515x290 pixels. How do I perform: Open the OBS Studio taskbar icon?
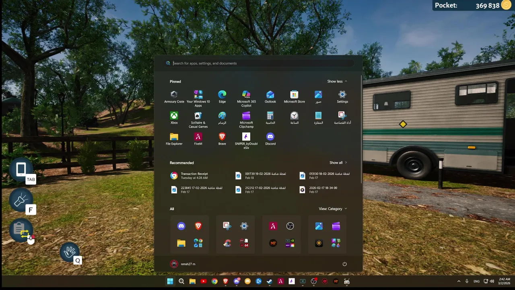coord(314,281)
